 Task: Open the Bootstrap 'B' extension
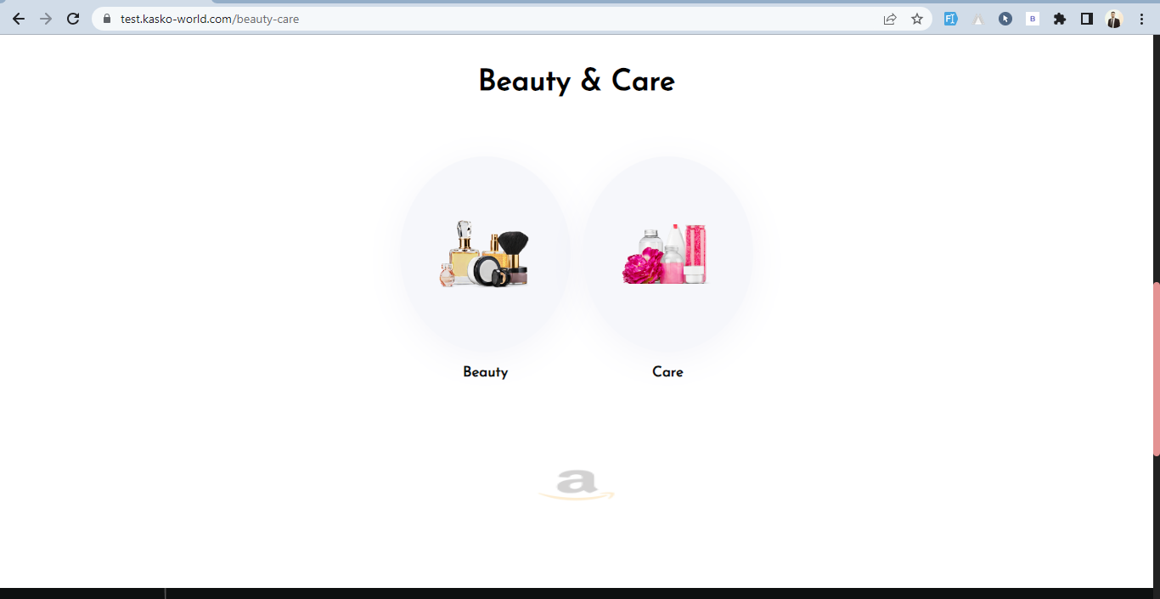pyautogui.click(x=1033, y=19)
